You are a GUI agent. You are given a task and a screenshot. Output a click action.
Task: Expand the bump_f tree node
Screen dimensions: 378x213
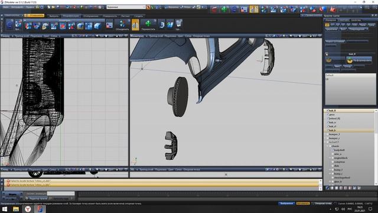pos(330,170)
